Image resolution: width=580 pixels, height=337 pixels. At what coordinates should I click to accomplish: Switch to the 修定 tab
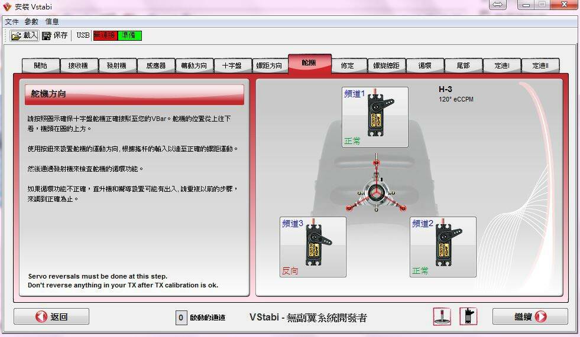348,66
